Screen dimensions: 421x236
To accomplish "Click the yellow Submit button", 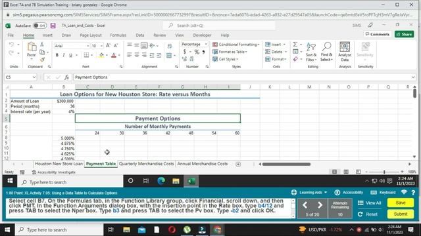I will [x=401, y=214].
